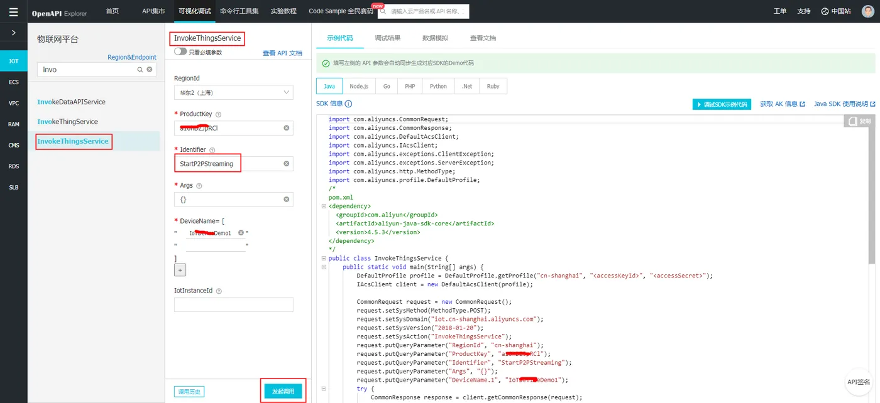Expand the sidebar with the arrow chevron
The height and width of the screenshot is (403, 880).
click(x=13, y=32)
